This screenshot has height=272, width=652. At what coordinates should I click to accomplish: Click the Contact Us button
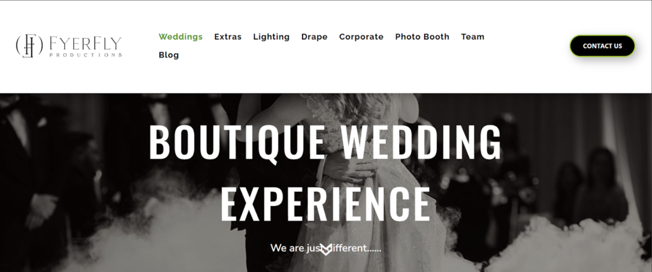pos(602,46)
